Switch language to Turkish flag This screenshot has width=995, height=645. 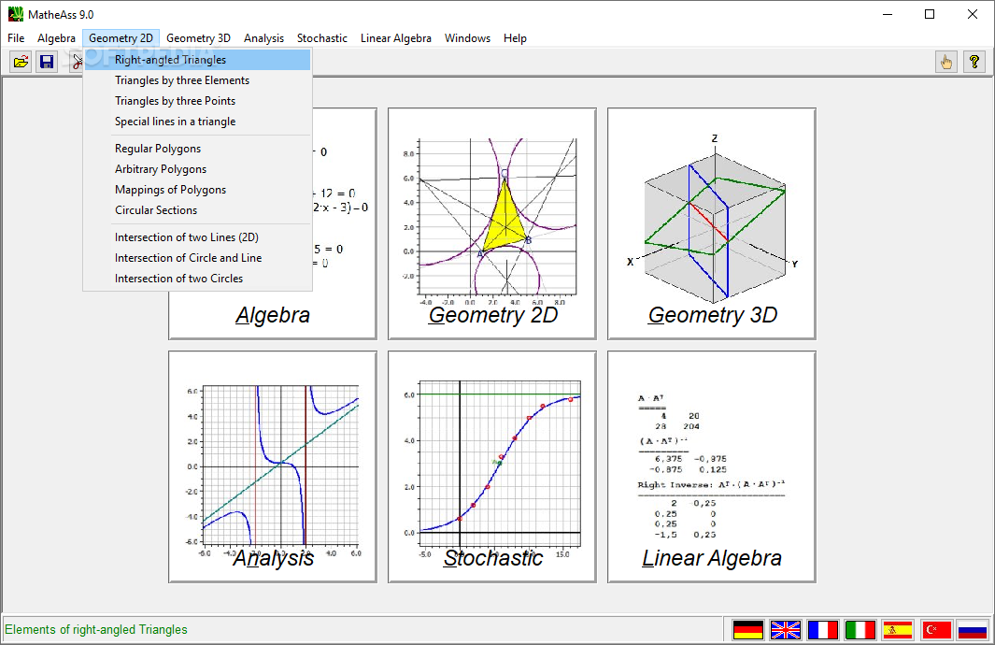click(x=936, y=630)
